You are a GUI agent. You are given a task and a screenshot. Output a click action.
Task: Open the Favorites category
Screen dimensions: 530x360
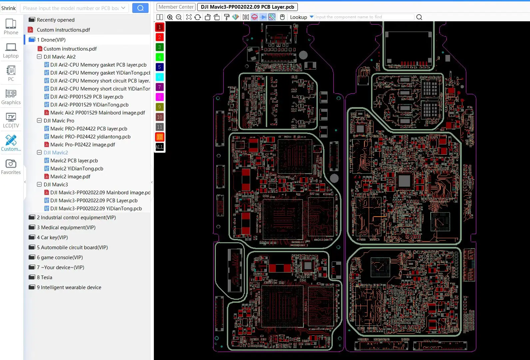(x=11, y=167)
